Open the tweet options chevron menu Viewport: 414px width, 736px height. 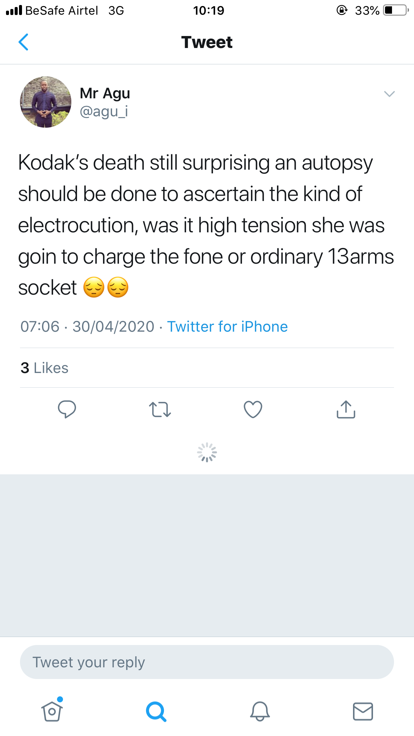389,94
